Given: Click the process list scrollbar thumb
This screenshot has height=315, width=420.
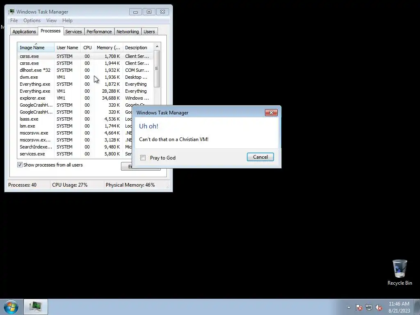Looking at the screenshot, I should point(157,68).
